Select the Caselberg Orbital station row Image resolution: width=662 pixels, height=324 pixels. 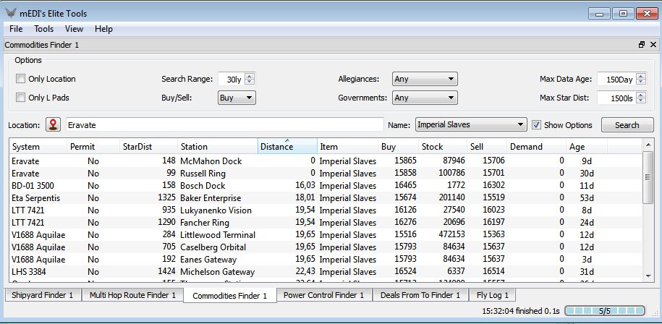[x=326, y=247]
